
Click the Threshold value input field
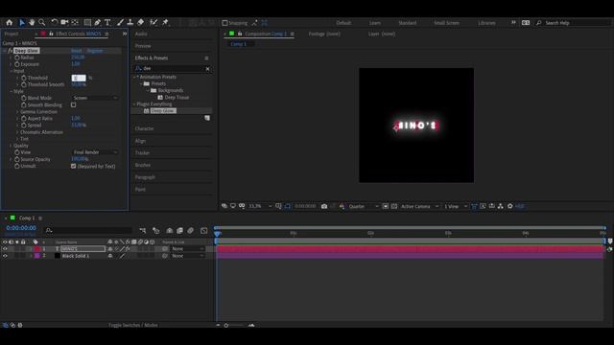(x=79, y=79)
